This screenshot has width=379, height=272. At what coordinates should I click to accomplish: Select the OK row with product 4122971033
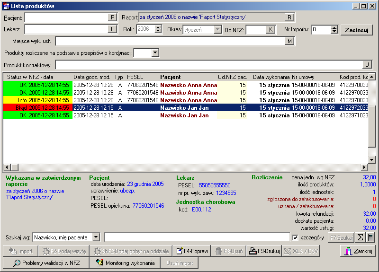[x=186, y=115]
